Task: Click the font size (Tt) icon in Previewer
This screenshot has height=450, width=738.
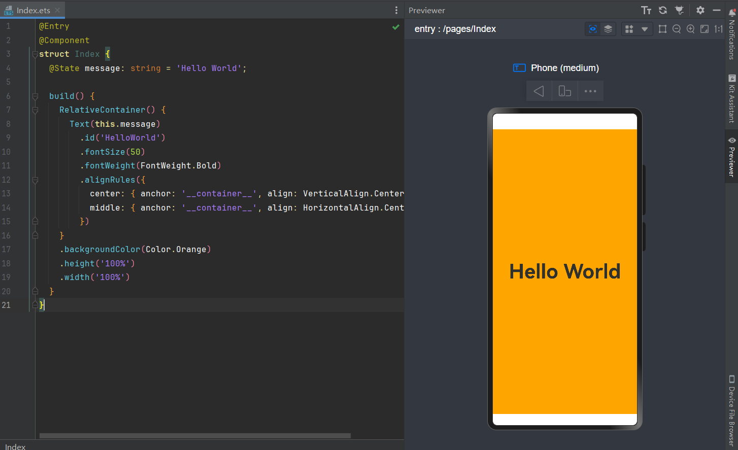Action: click(x=646, y=10)
